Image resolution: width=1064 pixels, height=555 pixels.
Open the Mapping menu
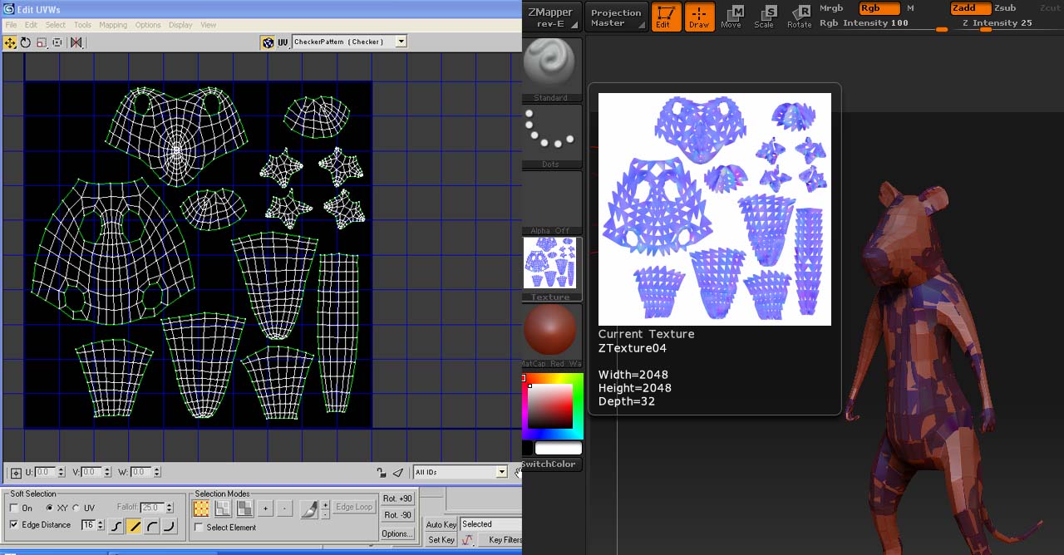113,24
